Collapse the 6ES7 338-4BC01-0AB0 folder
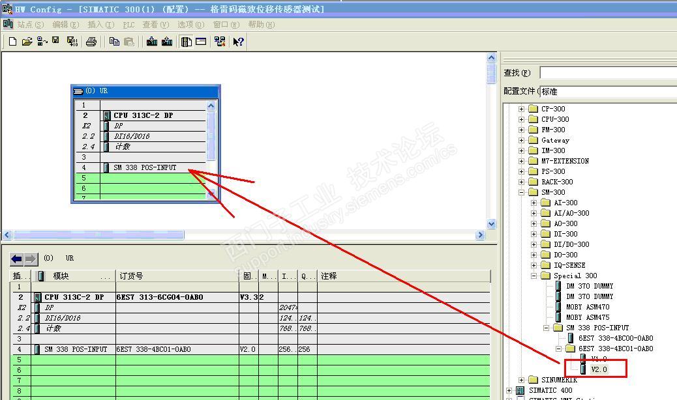 (x=559, y=349)
